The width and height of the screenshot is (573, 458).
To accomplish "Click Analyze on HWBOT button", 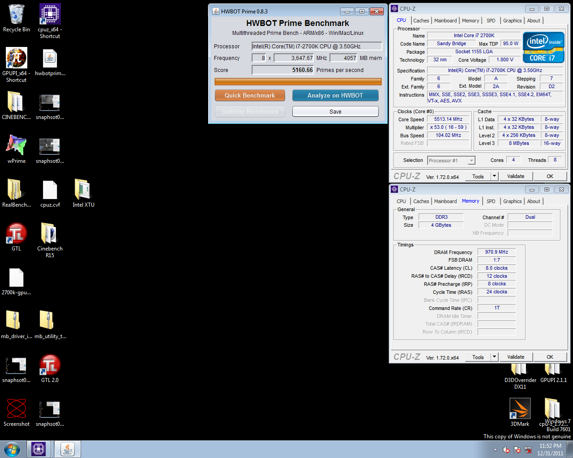I will [335, 95].
